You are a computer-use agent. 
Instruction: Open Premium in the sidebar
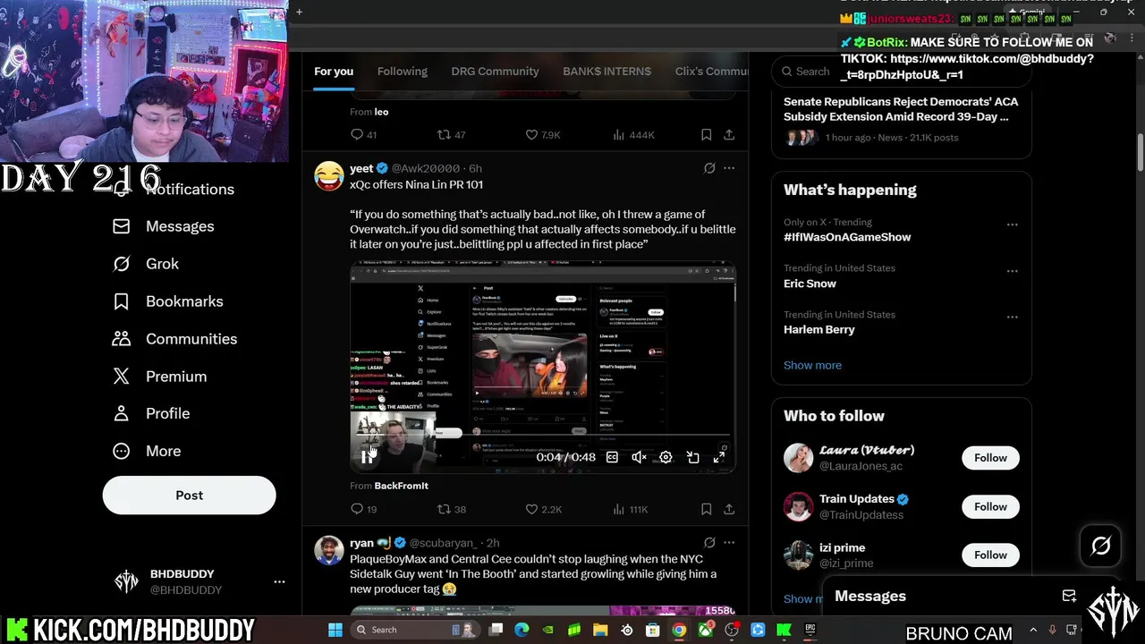click(x=159, y=377)
